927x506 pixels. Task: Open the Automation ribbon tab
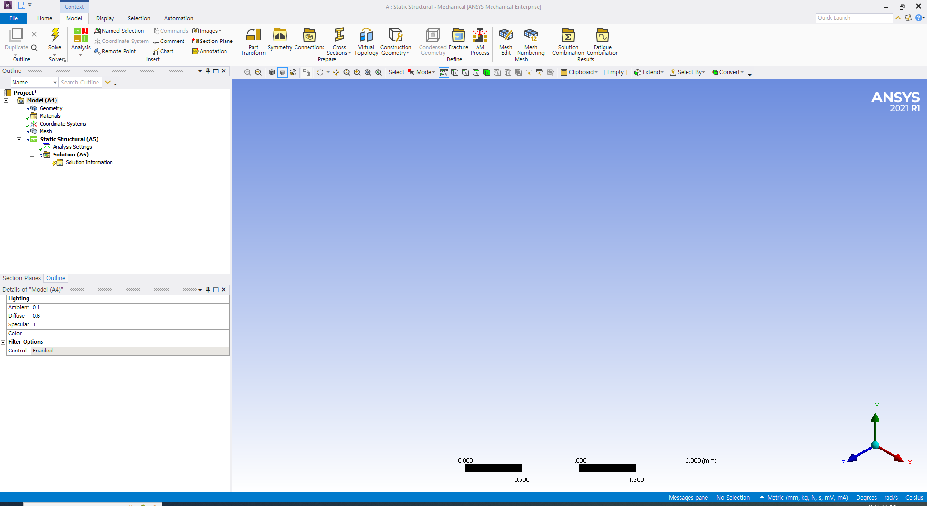[179, 18]
